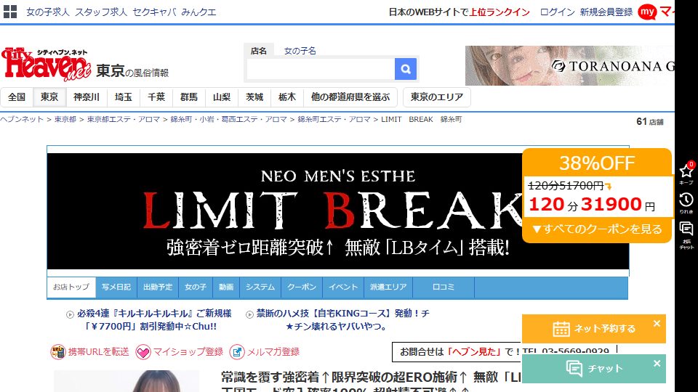
Task: Click the ログイン link
Action: click(558, 12)
